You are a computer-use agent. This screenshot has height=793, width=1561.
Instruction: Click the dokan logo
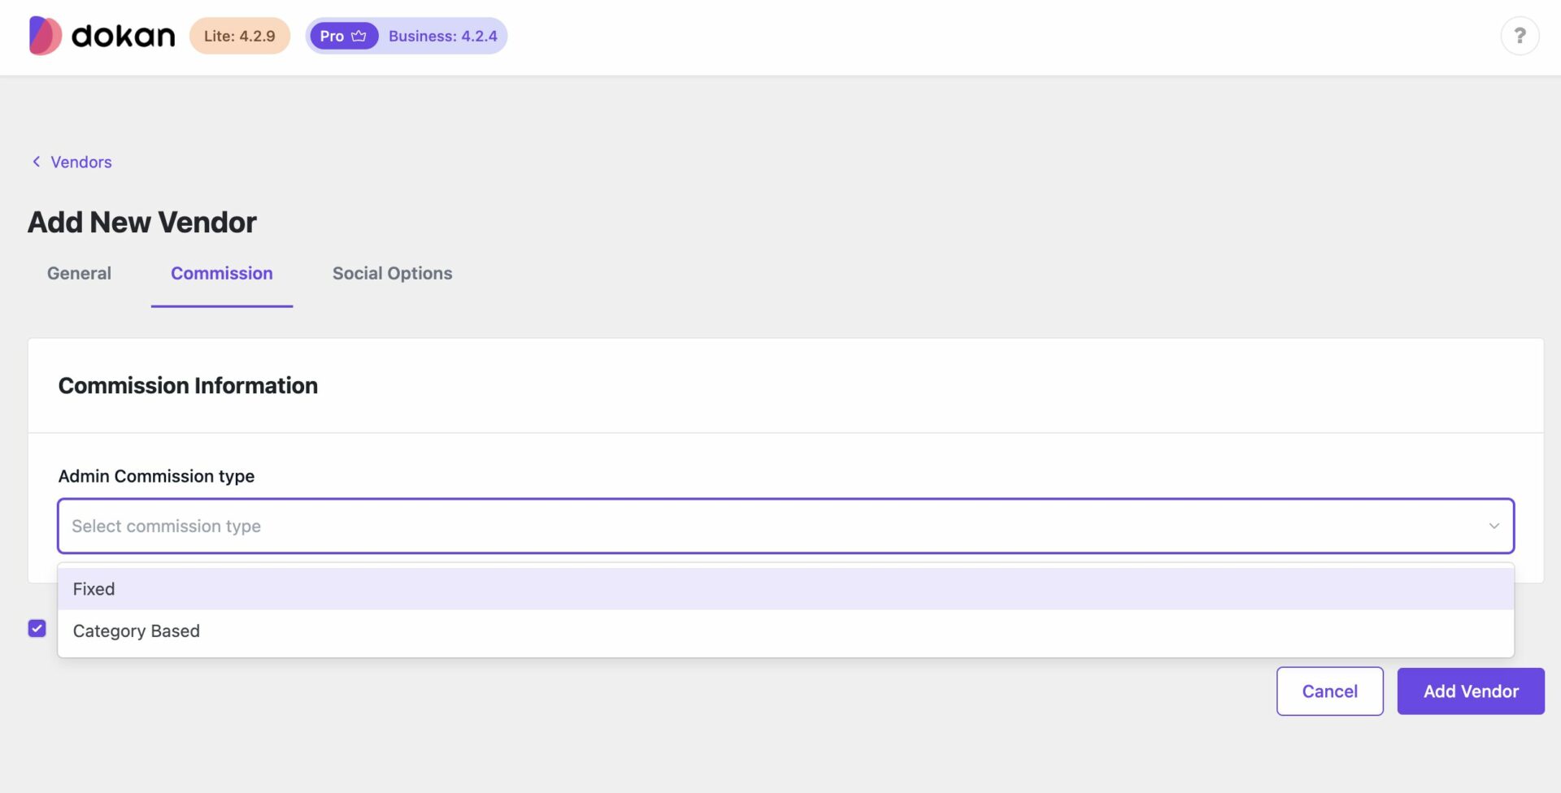101,35
